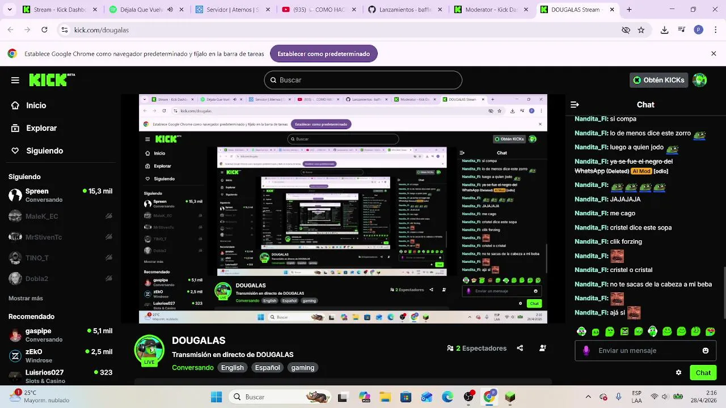The height and width of the screenshot is (408, 726).
Task: Switch to Stream - Kick Dashboard tab
Action: 59,10
